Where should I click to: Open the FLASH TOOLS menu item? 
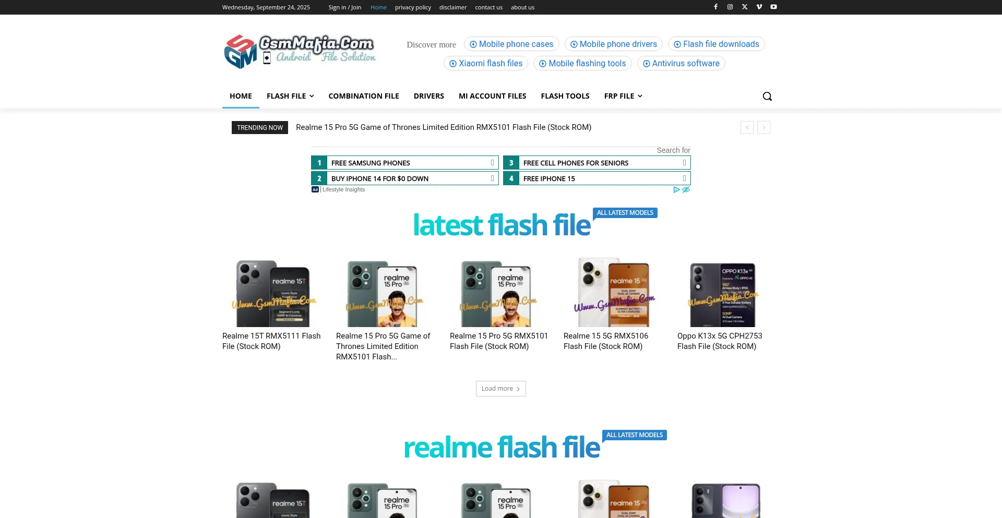pyautogui.click(x=565, y=96)
